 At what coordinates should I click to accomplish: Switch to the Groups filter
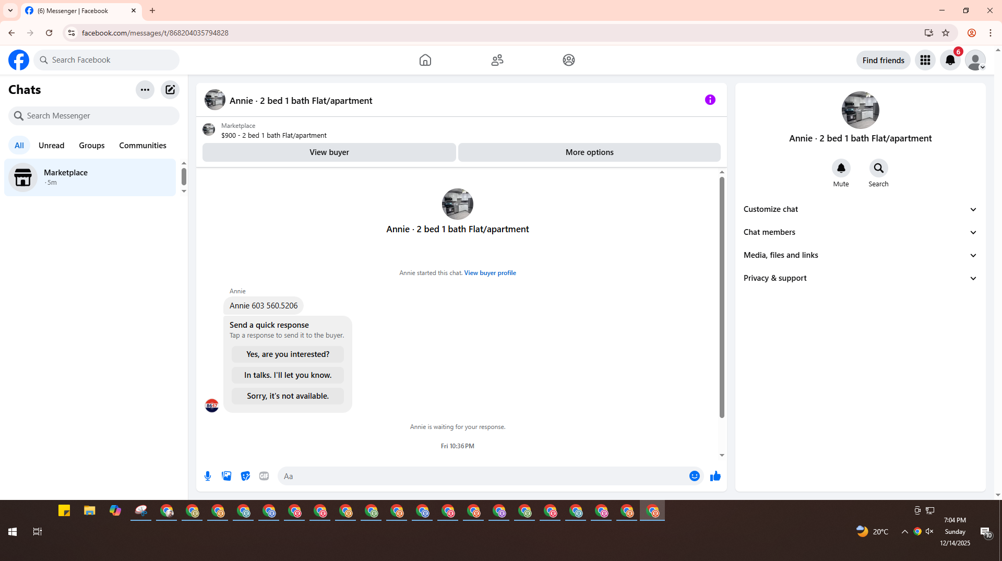pos(92,146)
